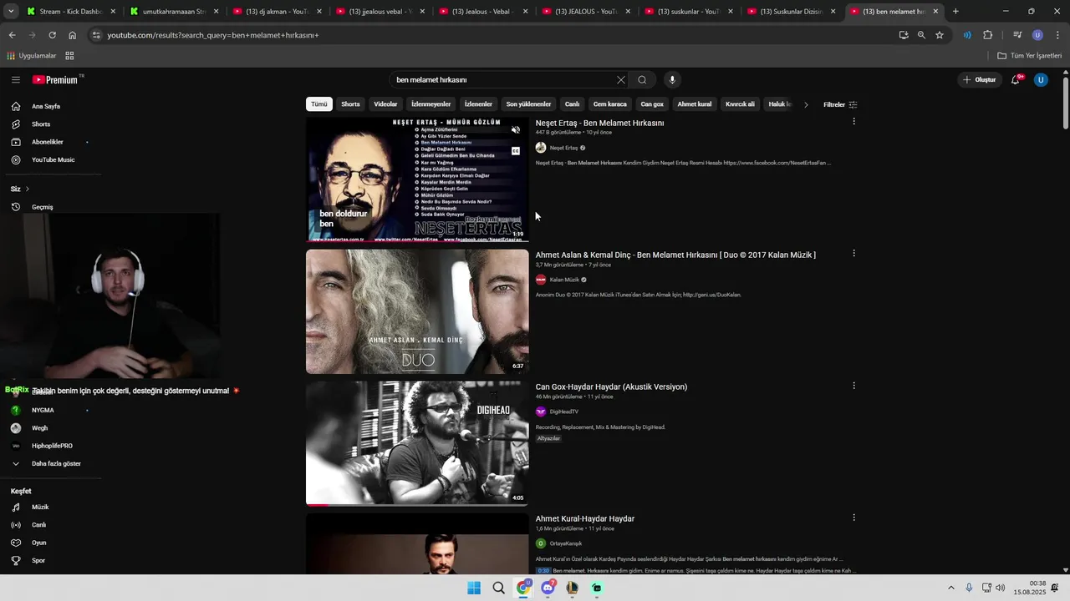Expand the Siz section
Screen dimensions: 1070x601
pos(20,189)
